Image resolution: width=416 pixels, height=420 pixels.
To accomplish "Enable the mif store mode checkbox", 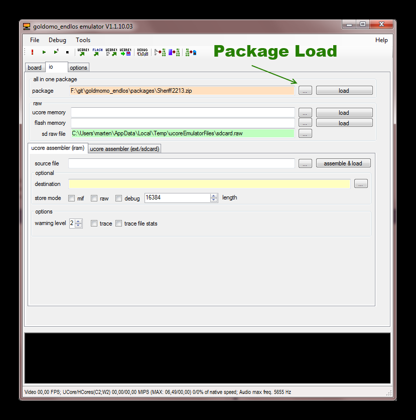I will 71,198.
